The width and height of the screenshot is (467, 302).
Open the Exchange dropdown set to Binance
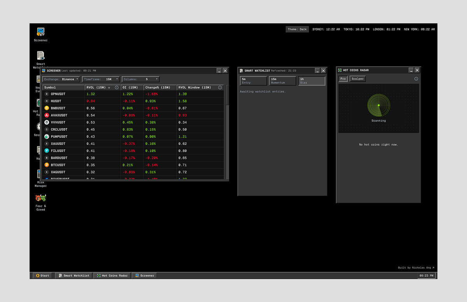pos(61,79)
